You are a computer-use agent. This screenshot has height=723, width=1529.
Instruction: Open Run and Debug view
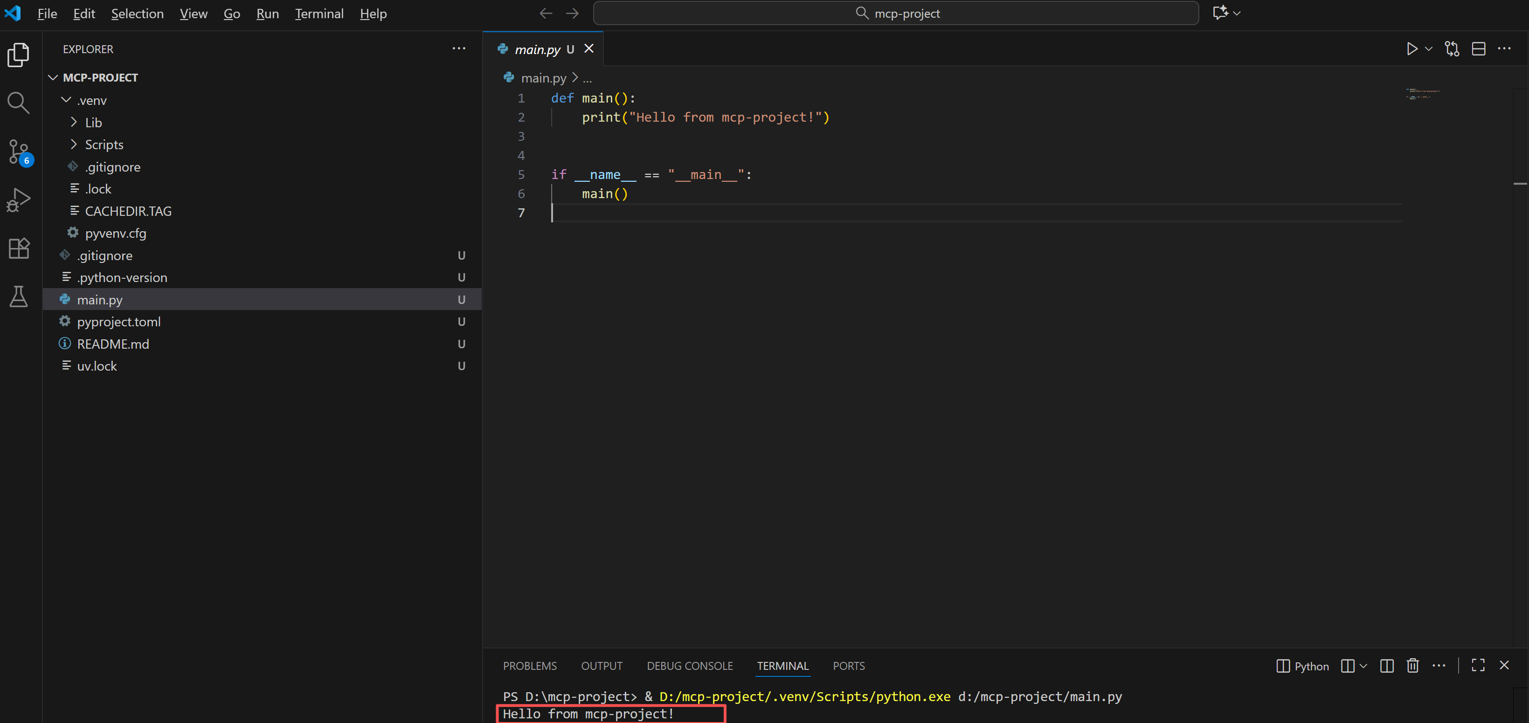[x=18, y=200]
